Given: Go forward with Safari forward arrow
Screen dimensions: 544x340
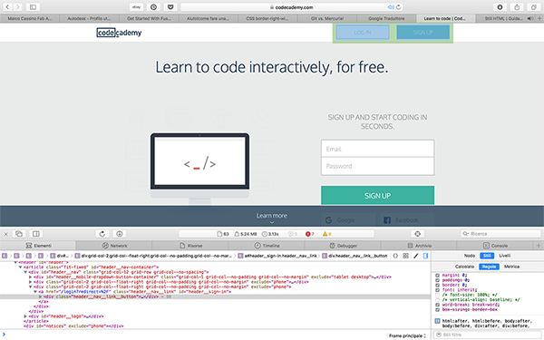Looking at the screenshot, I should pos(17,7).
